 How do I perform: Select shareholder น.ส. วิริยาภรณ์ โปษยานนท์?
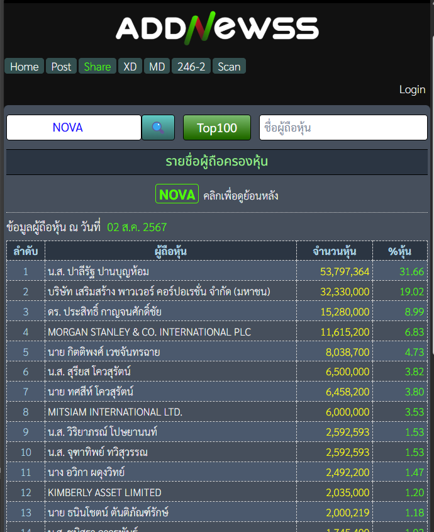(103, 432)
